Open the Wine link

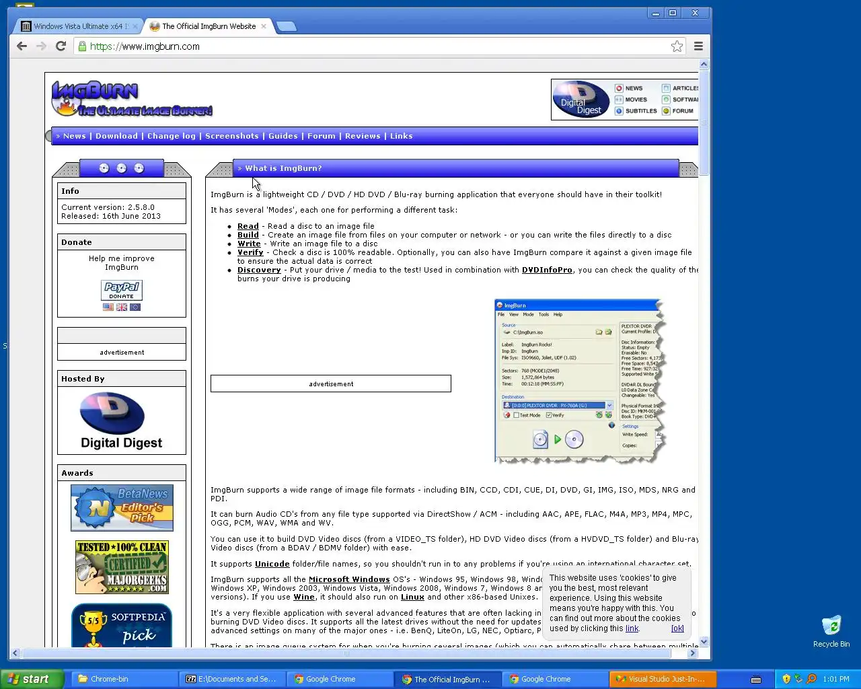[304, 597]
